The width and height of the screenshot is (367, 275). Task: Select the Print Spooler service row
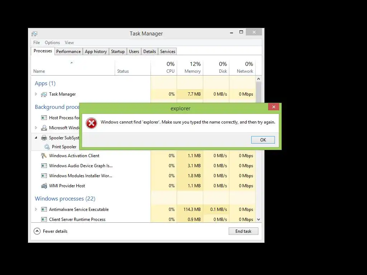[x=56, y=146]
